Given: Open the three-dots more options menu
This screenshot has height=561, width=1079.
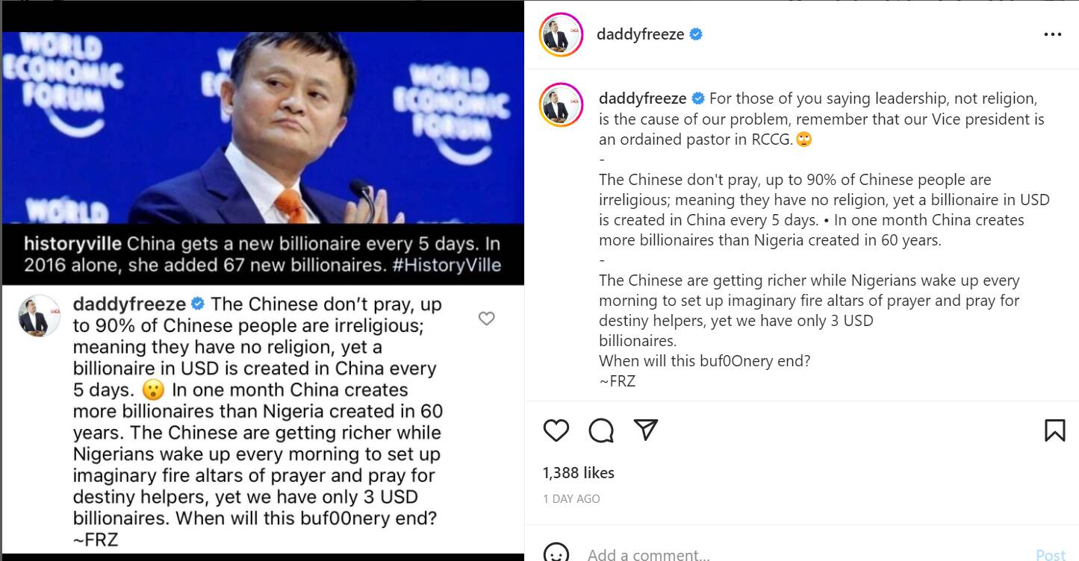Looking at the screenshot, I should 1053,34.
